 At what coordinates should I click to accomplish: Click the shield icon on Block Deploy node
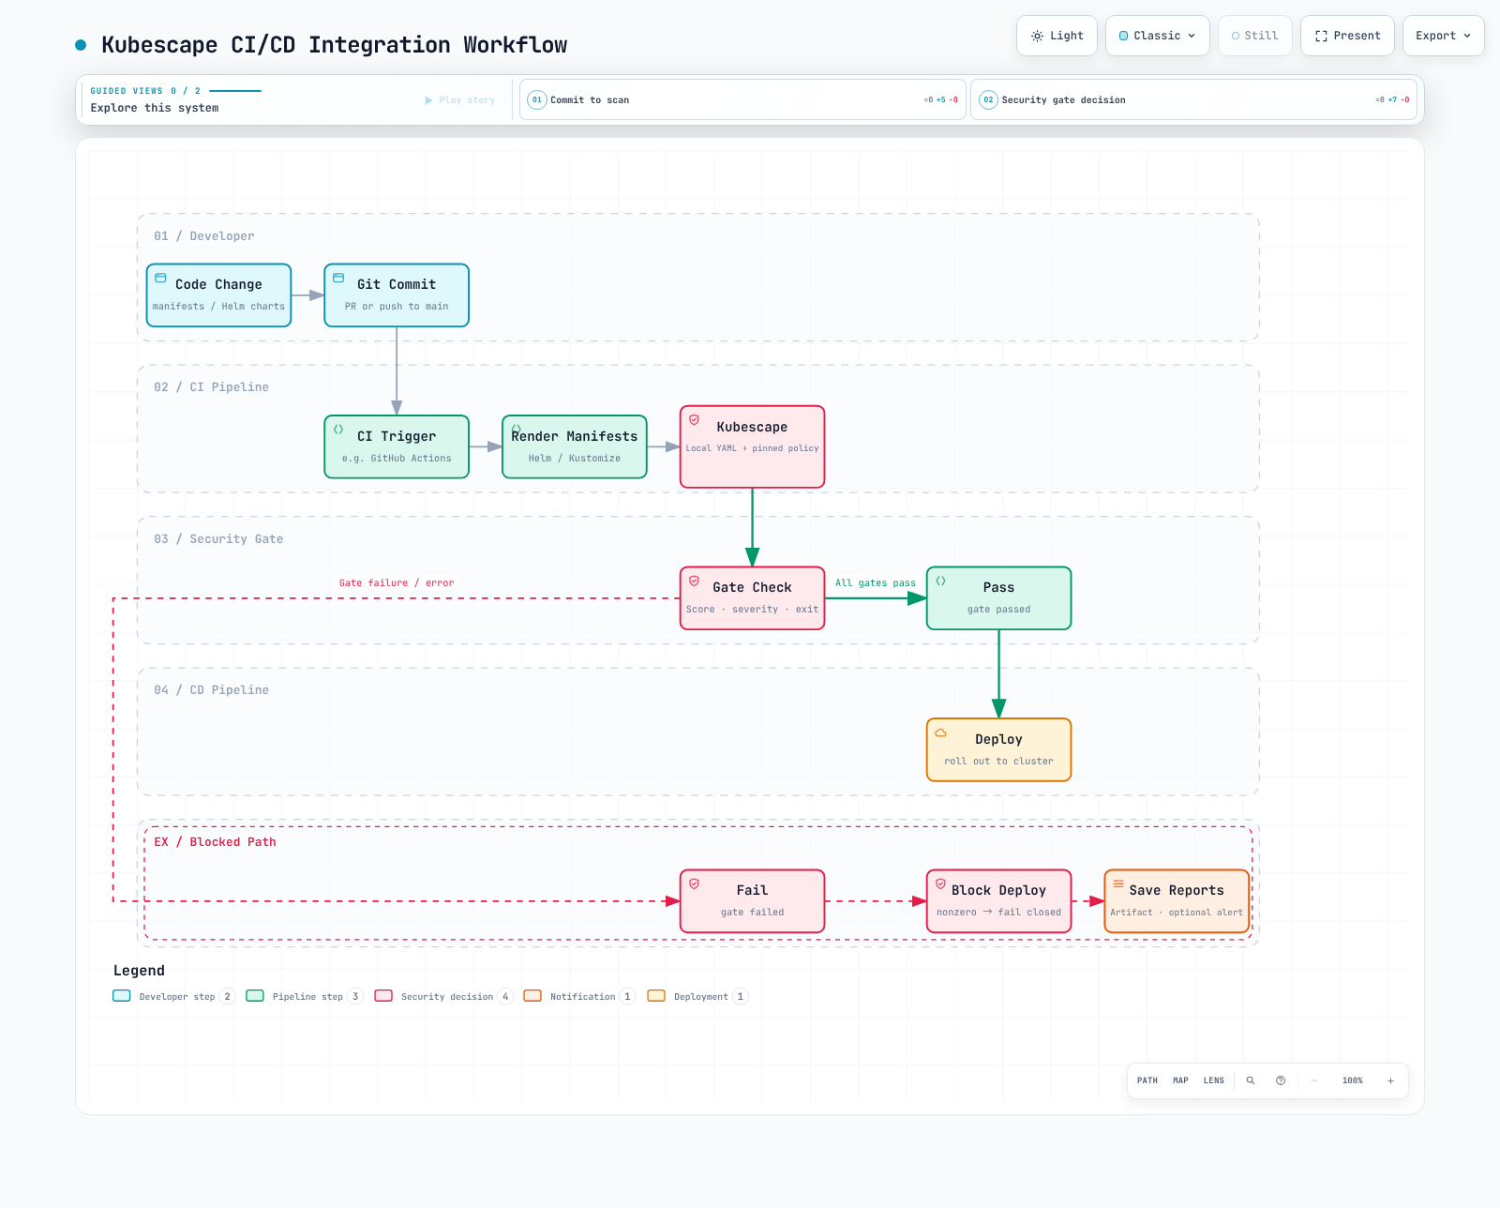point(941,883)
